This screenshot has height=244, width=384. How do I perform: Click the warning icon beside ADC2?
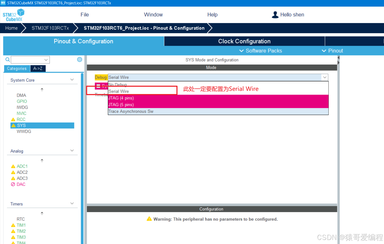click(x=13, y=172)
